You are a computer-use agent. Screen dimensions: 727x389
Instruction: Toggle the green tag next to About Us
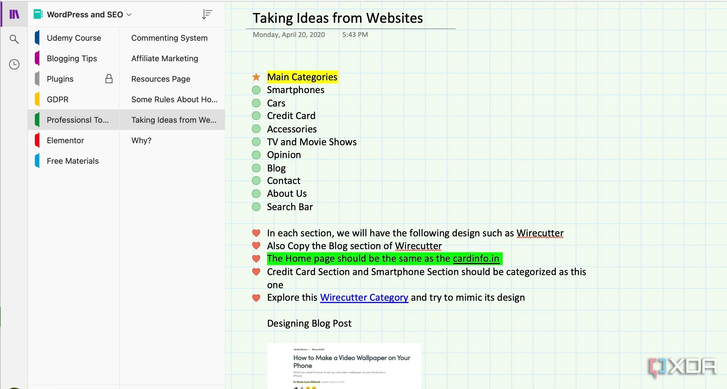coord(256,194)
